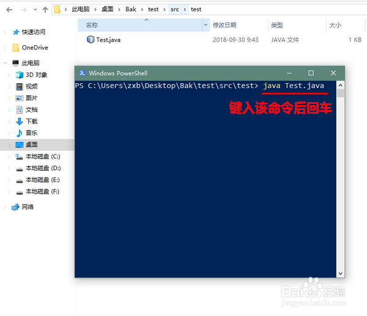Select 桌面 in the sidebar tree
Viewport: 367px width, 316px height.
coord(32,144)
